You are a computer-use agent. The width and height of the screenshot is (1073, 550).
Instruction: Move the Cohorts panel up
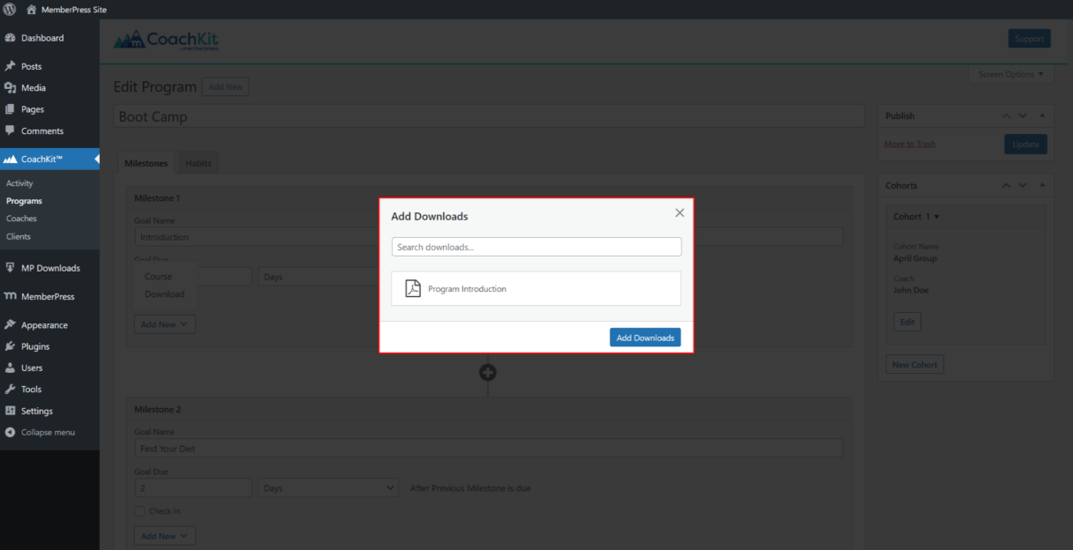point(1007,185)
